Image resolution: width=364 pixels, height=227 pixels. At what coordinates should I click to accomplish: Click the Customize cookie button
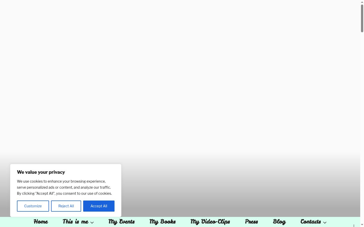(33, 206)
